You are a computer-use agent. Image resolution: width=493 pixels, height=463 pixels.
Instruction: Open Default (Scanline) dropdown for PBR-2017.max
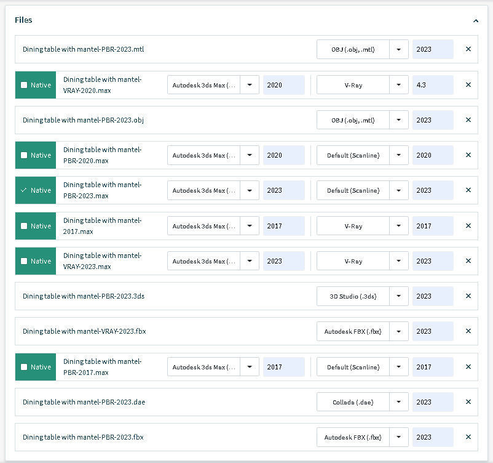399,367
